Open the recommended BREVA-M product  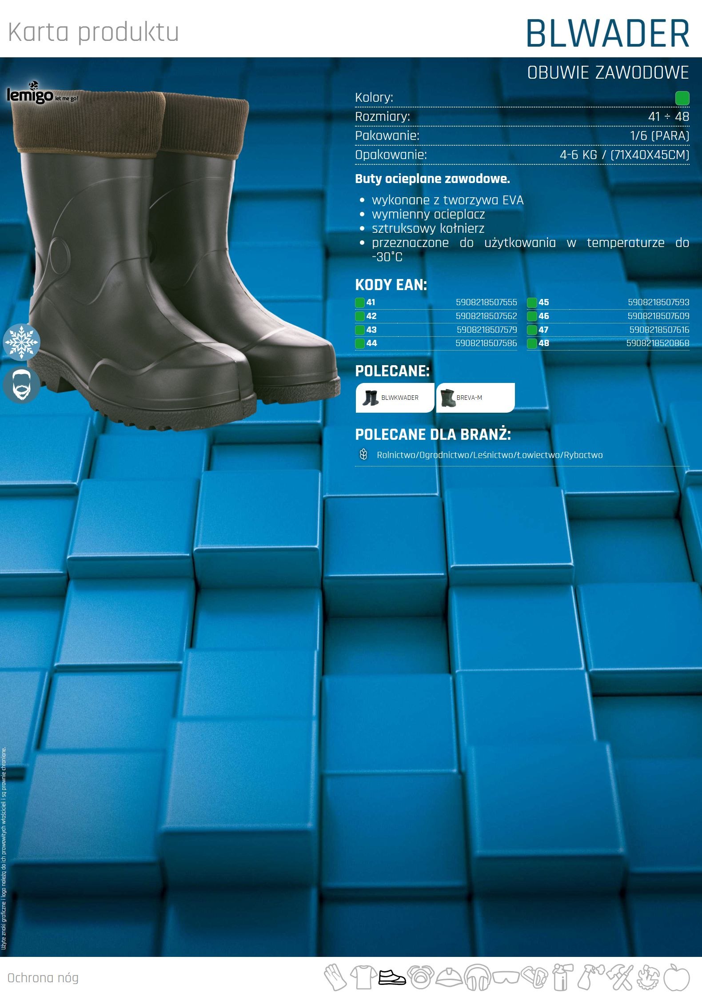[475, 398]
